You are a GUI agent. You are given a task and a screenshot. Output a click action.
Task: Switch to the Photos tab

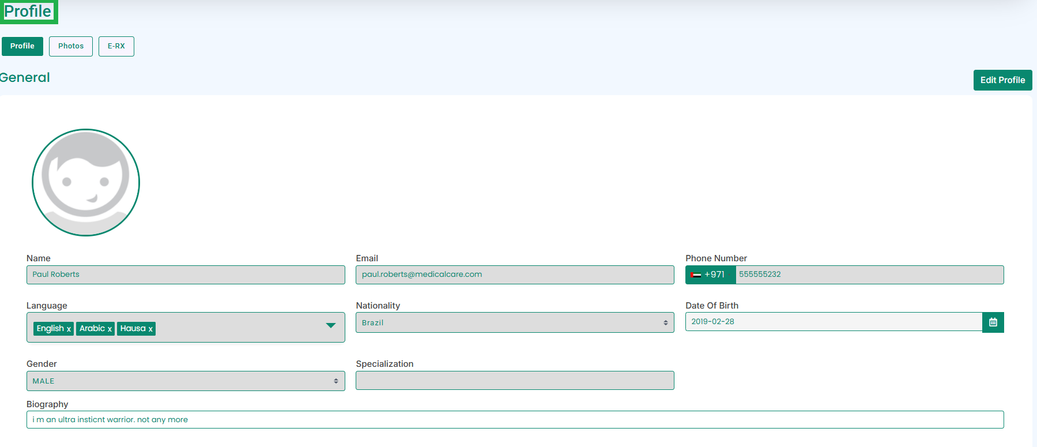click(71, 46)
